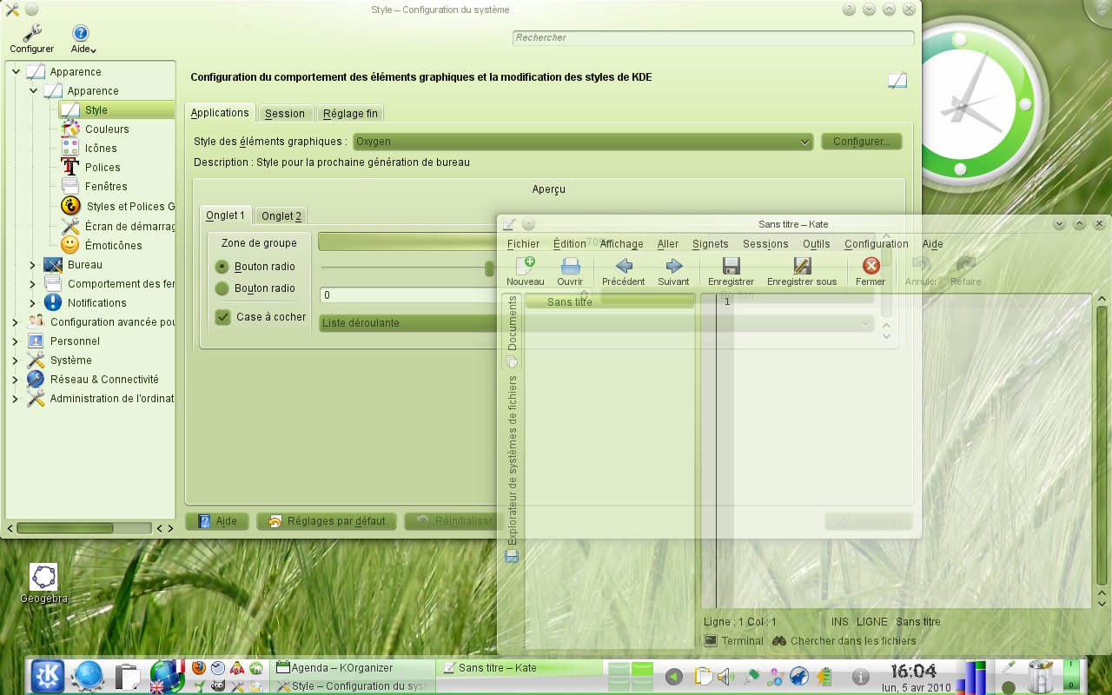This screenshot has width=1112, height=695.
Task: Expand the Bureau tree node
Action: pyautogui.click(x=33, y=265)
